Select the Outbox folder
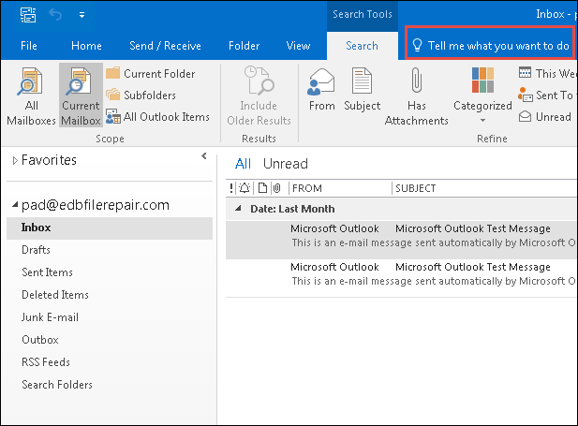Screen dimensions: 578x426 tap(40, 340)
